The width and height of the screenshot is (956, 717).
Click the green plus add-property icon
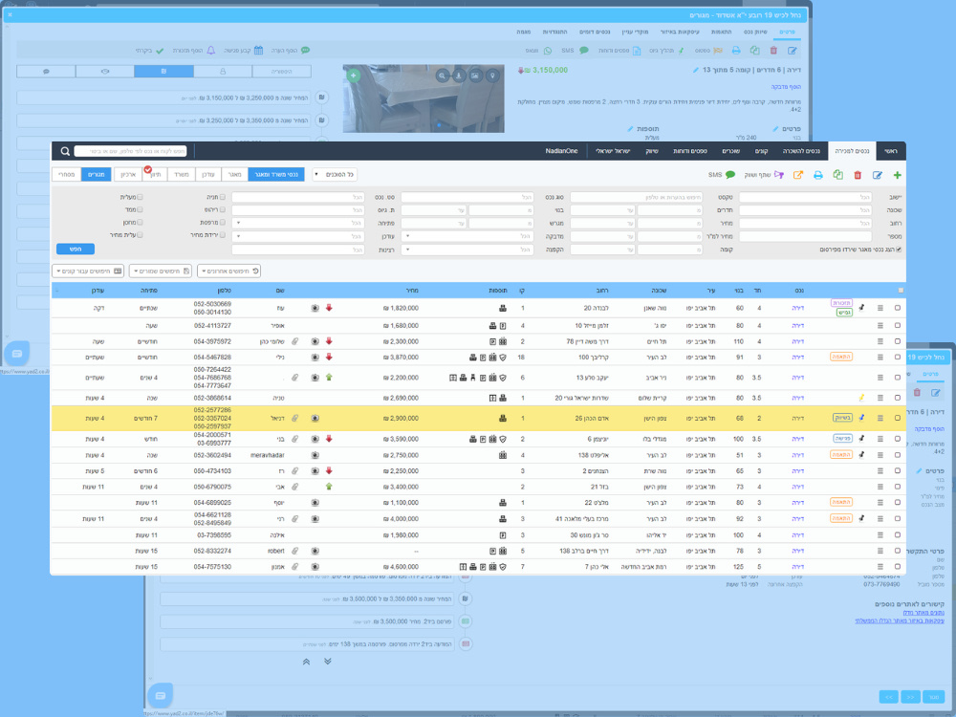pyautogui.click(x=897, y=175)
